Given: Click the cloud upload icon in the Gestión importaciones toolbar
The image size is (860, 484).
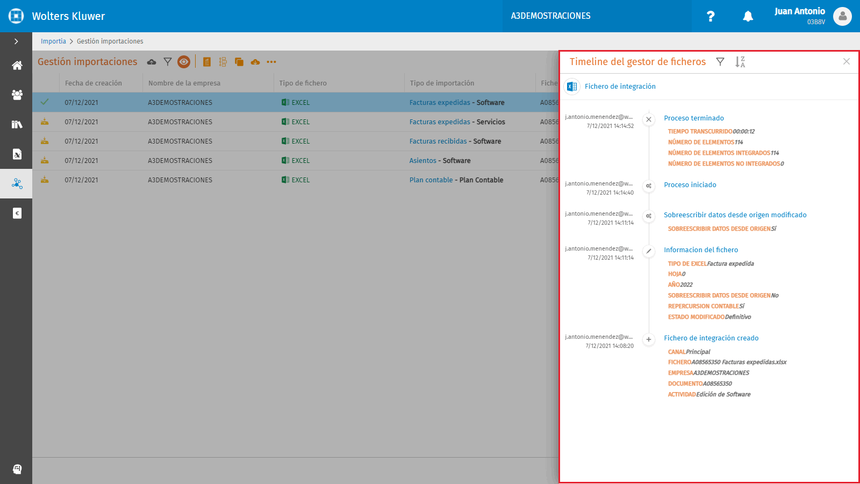Looking at the screenshot, I should coord(152,62).
